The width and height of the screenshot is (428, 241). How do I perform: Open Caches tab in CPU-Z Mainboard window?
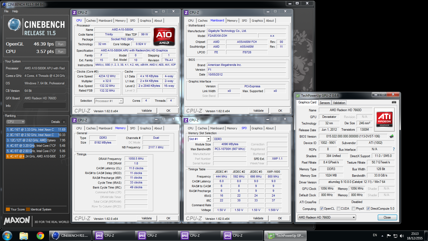coord(202,21)
